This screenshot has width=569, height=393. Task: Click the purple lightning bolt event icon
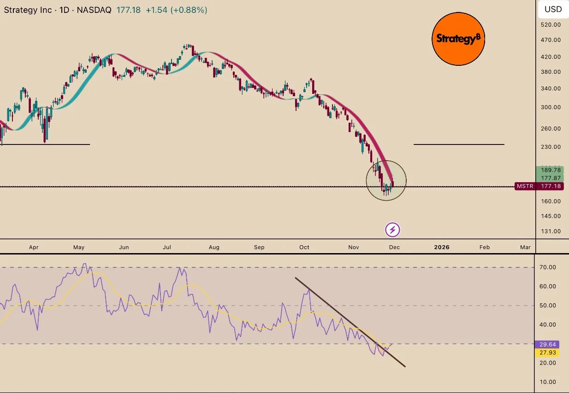(392, 230)
